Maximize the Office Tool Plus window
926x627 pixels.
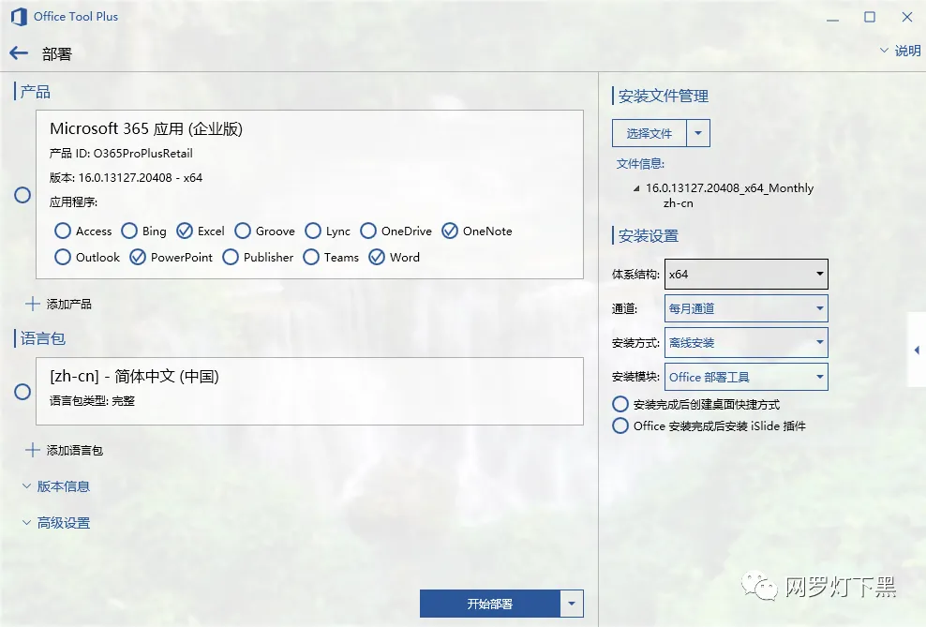pos(870,17)
